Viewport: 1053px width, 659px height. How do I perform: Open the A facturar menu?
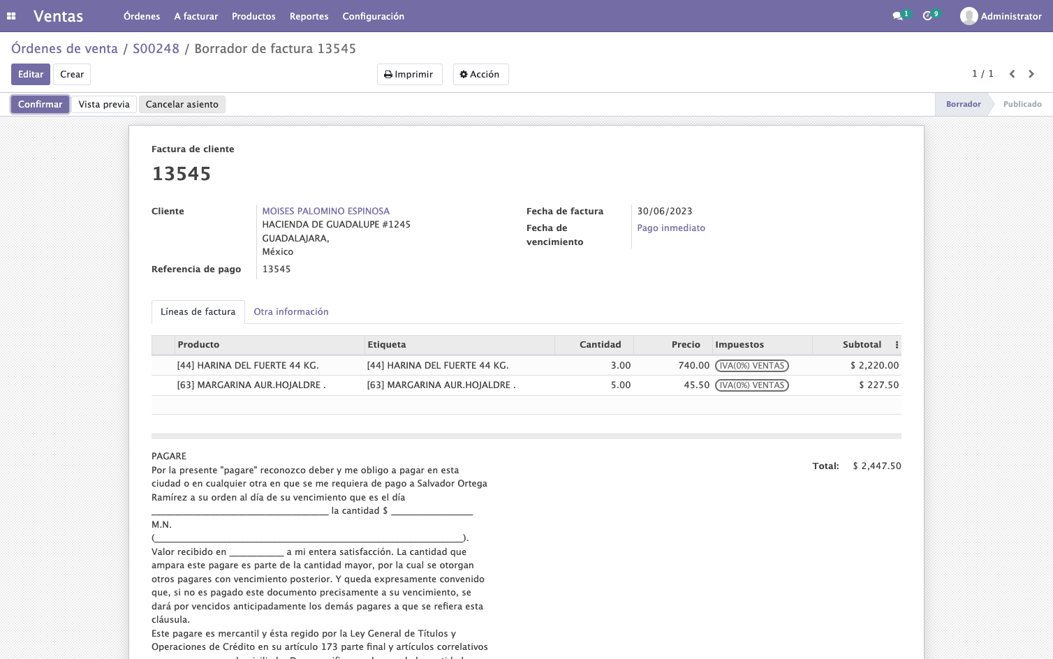pyautogui.click(x=196, y=16)
